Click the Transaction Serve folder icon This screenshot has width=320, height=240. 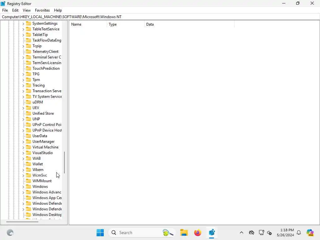[28, 91]
